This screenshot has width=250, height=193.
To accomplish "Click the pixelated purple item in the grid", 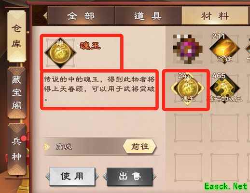I will 188,49.
